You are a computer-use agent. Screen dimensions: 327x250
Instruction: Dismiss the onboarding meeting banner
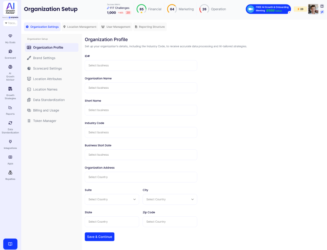[x=289, y=12]
